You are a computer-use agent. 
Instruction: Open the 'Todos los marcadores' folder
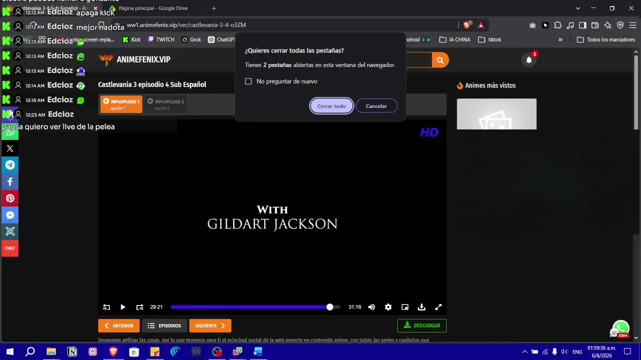pyautogui.click(x=606, y=39)
